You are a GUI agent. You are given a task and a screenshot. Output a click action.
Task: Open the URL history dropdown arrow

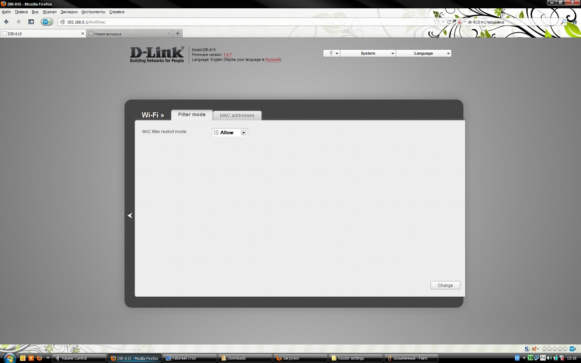coord(443,22)
